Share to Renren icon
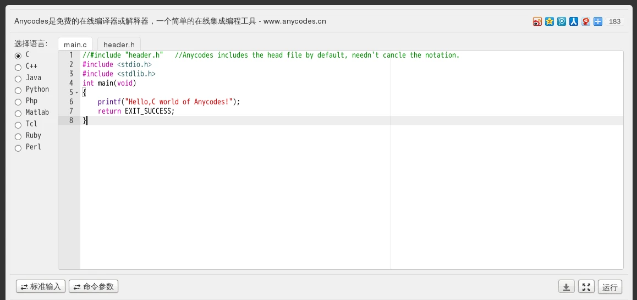 (574, 21)
